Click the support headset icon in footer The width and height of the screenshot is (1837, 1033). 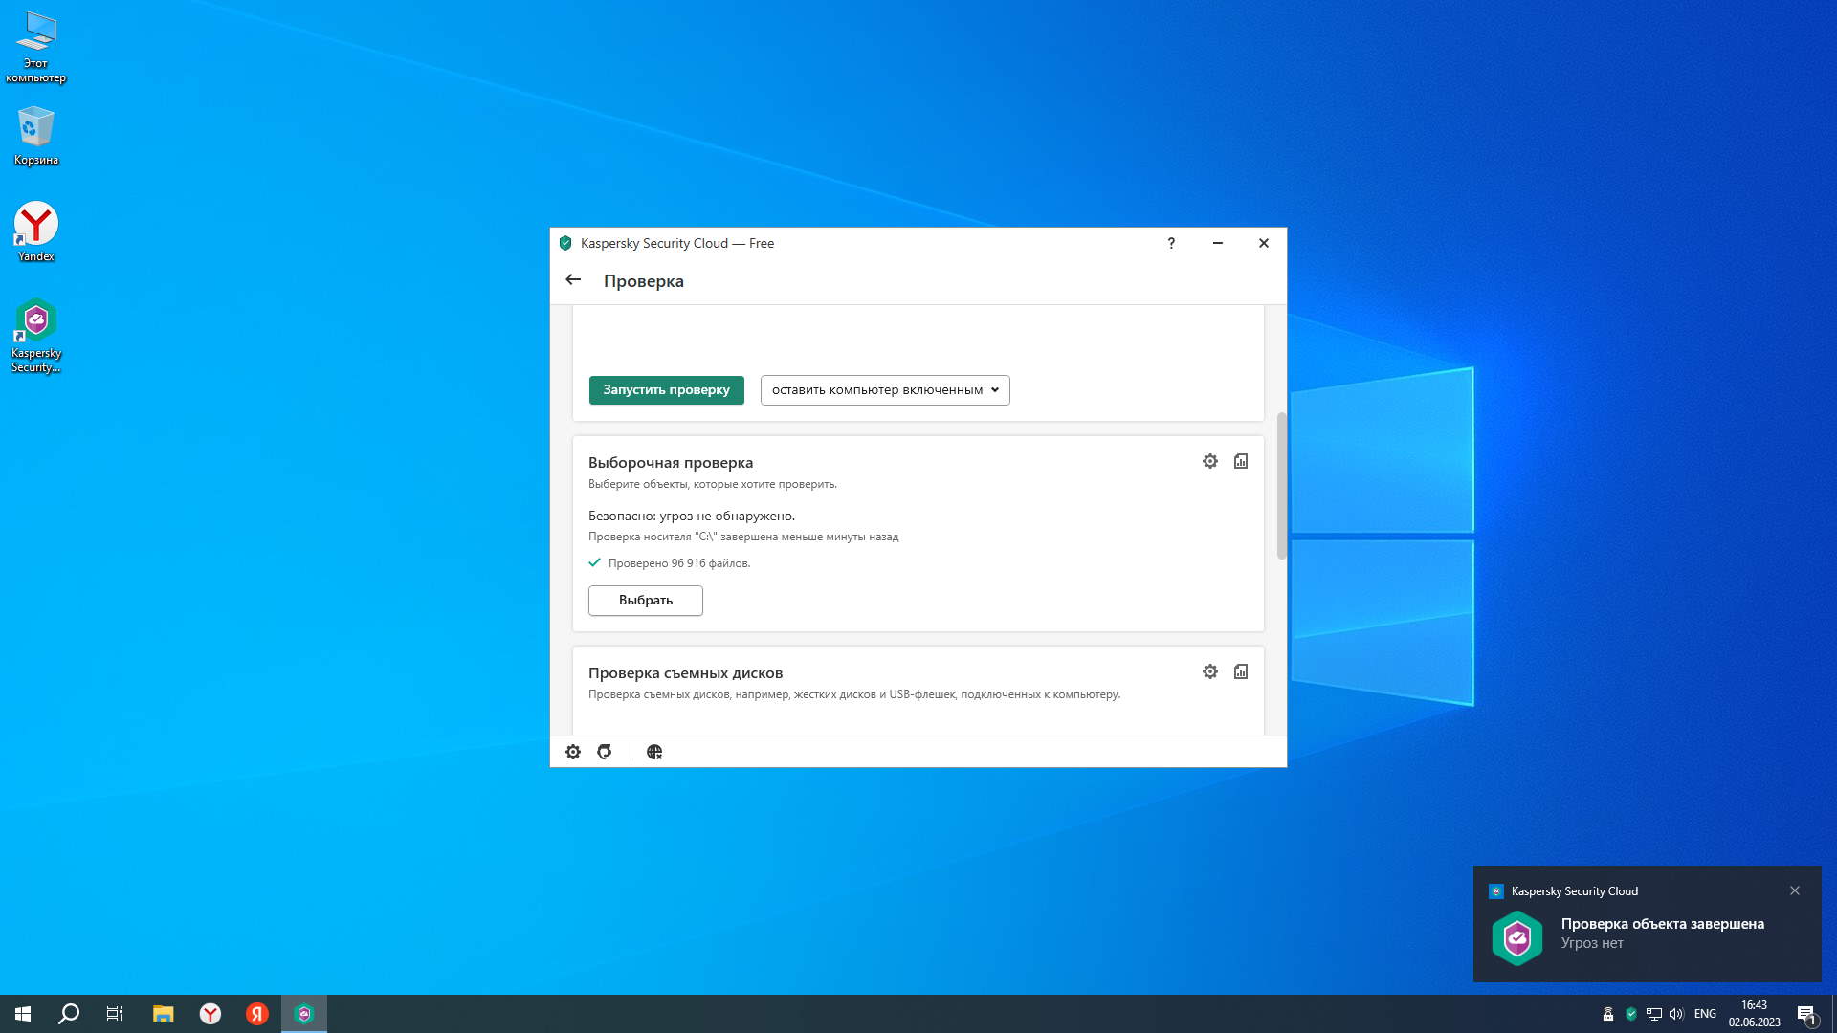coord(605,752)
